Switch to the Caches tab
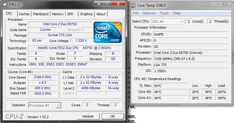Screen dimensions: 234x123 point(24,14)
